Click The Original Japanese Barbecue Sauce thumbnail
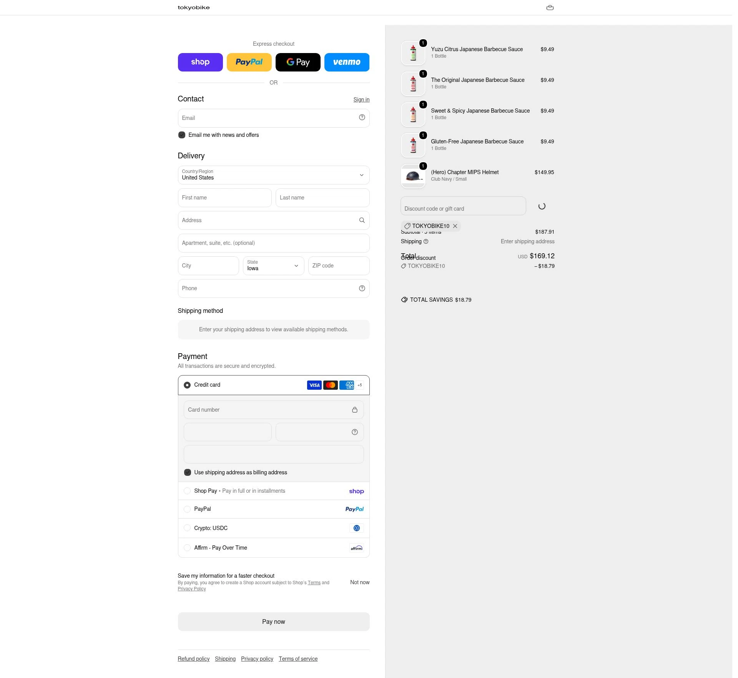 413,84
